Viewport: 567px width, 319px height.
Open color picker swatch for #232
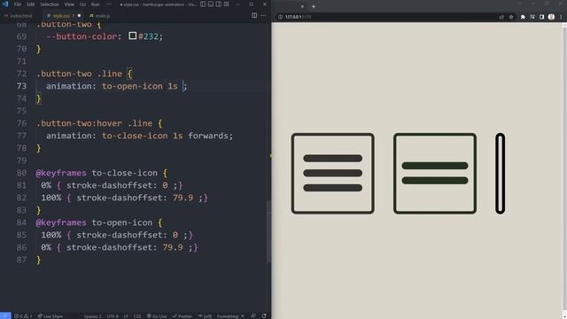133,35
